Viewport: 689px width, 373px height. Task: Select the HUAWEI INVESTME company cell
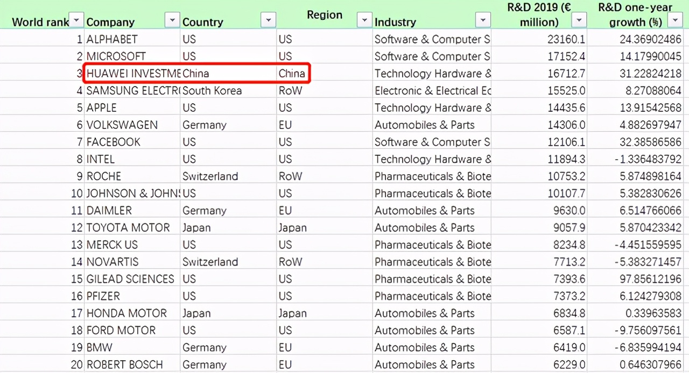click(132, 74)
